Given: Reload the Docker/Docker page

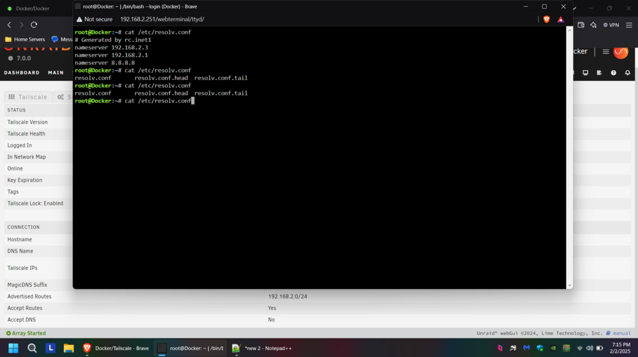Looking at the screenshot, I should (x=34, y=25).
